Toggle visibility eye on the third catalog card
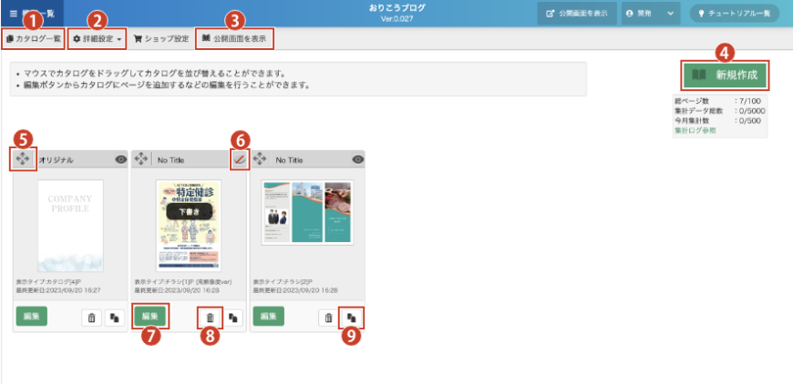The height and width of the screenshot is (384, 793). pos(357,159)
